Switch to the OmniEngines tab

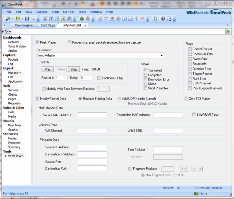[x=24, y=25]
